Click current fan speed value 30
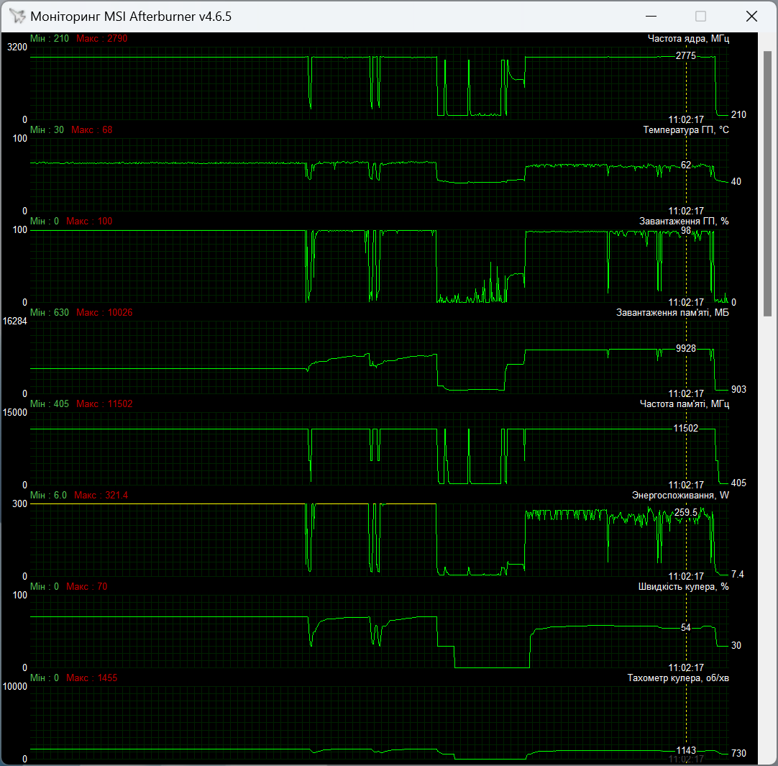778x766 pixels. tap(736, 645)
